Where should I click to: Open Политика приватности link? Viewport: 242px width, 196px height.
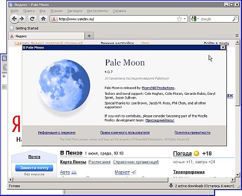(x=193, y=132)
